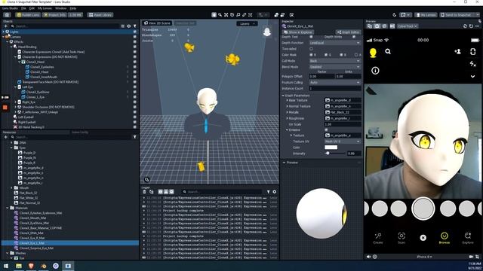Open Blend Mode dropdown
The height and width of the screenshot is (271, 483).
pos(335,67)
